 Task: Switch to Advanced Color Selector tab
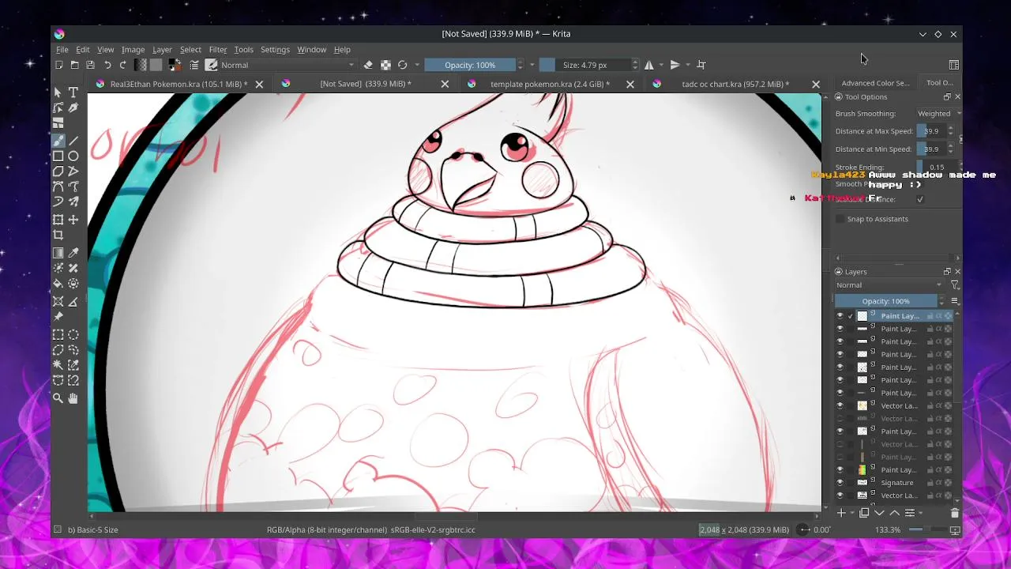[875, 83]
